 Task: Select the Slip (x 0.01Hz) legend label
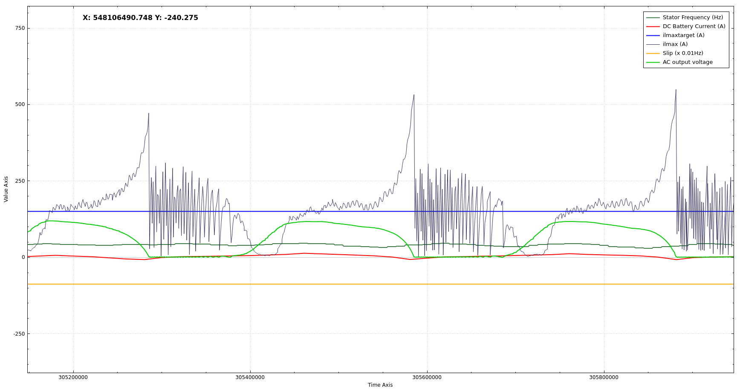(683, 53)
